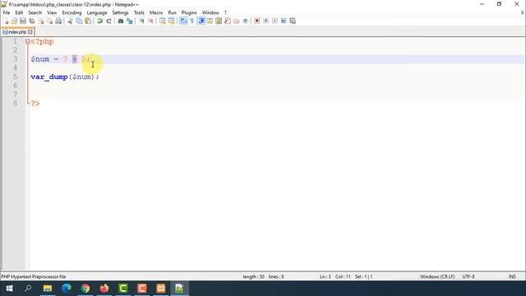Open the Edit menu
The width and height of the screenshot is (526, 296).
[x=19, y=13]
